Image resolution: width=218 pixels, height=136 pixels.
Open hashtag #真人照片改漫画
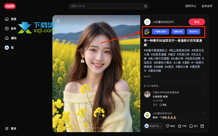159,58
